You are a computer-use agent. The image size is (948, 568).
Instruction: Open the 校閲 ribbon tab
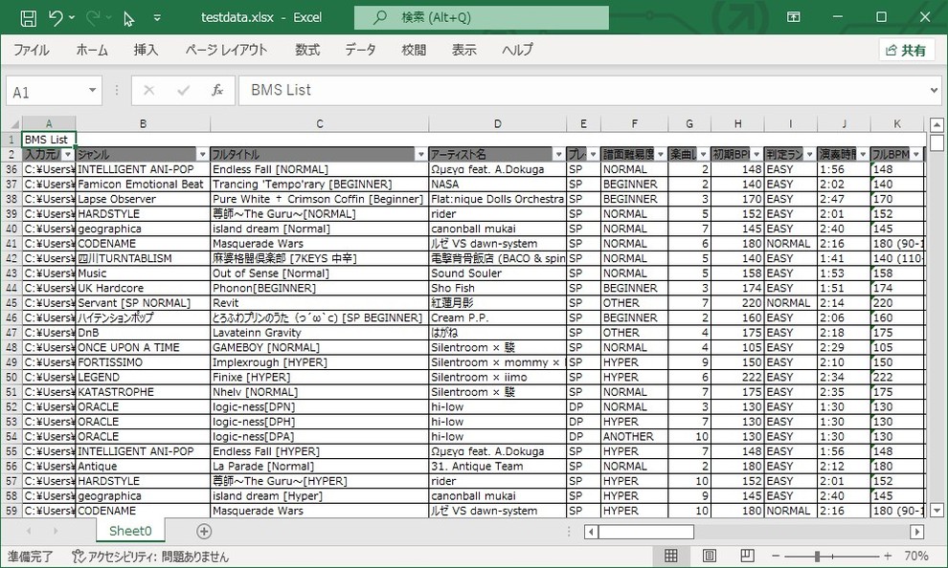coord(414,50)
